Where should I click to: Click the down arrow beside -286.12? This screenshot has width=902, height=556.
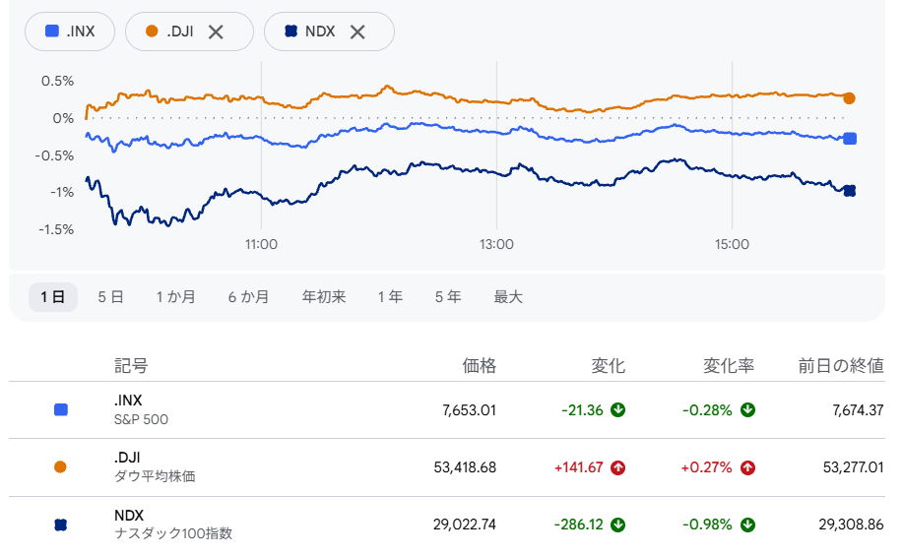tap(617, 525)
